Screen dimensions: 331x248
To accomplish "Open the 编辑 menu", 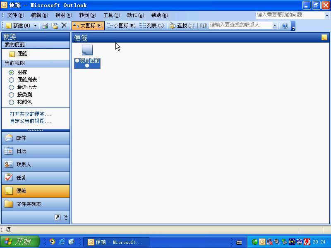I will point(39,15).
